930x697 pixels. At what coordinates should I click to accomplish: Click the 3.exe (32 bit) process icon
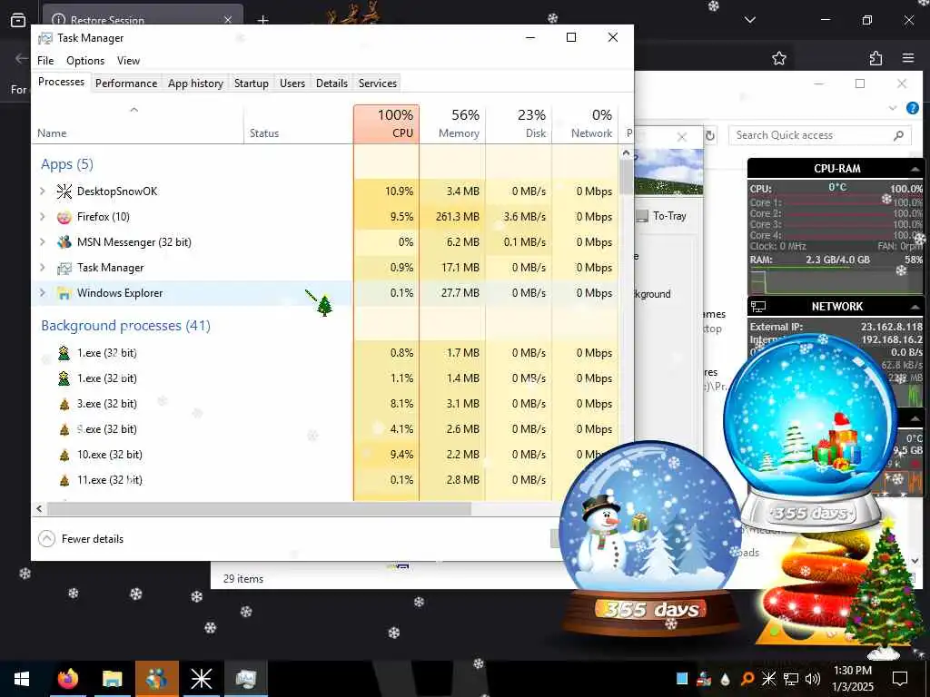tap(64, 404)
